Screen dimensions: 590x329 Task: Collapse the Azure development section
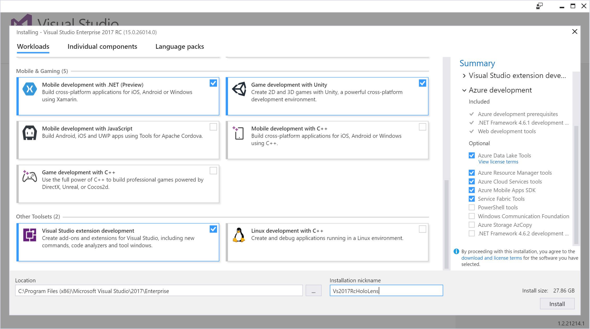464,90
